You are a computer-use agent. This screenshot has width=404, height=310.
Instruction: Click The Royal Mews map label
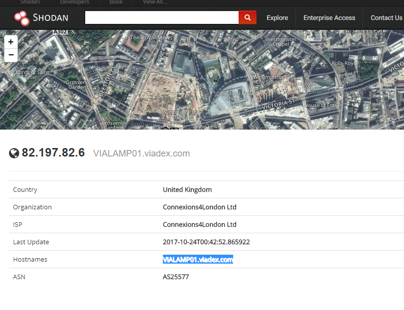pos(151,37)
